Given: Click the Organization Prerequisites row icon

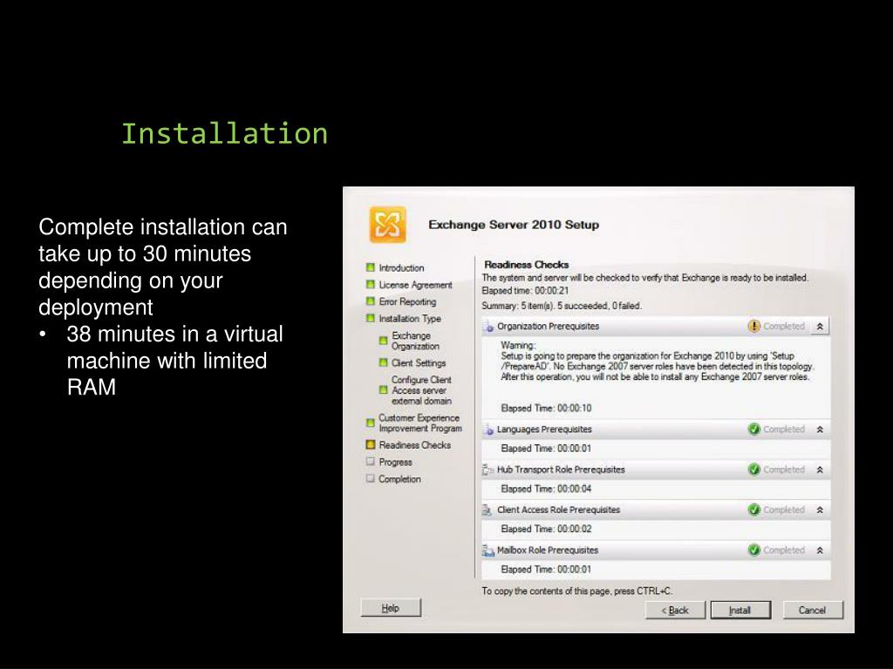Looking at the screenshot, I should click(488, 328).
